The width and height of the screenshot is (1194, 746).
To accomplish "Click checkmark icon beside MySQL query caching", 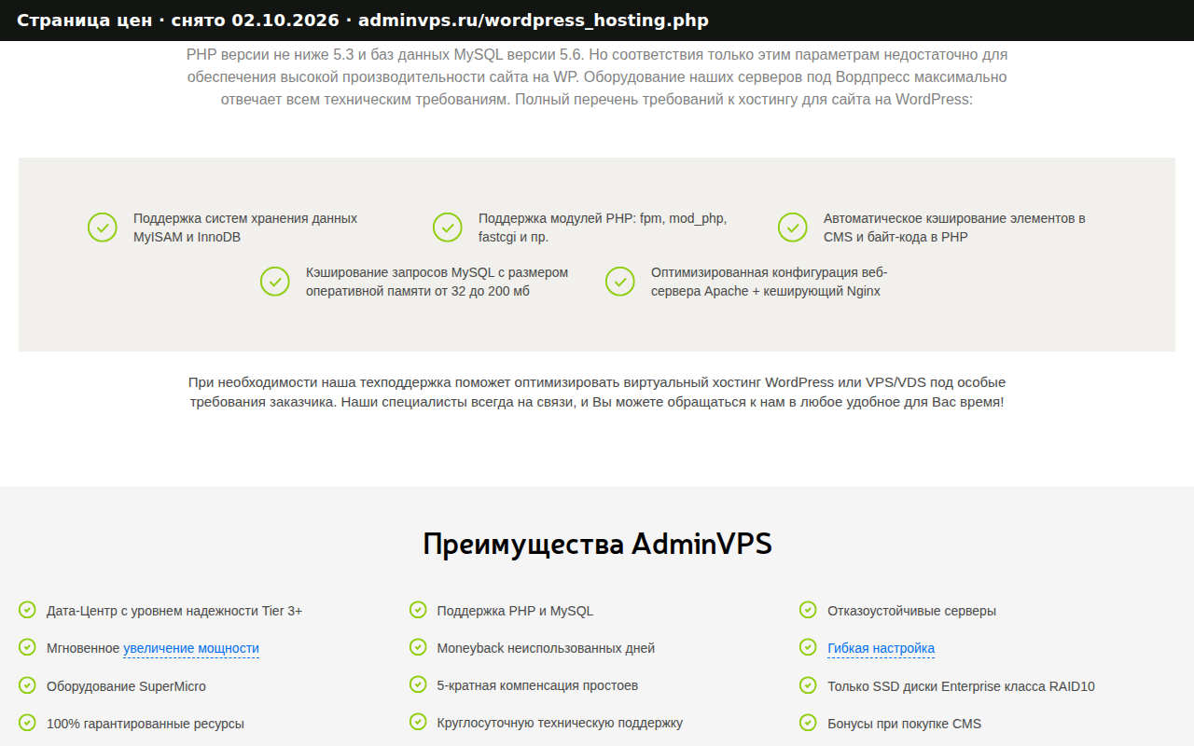I will pyautogui.click(x=274, y=282).
